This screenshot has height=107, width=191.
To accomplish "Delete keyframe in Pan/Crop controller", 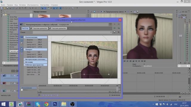I will click(57, 95).
